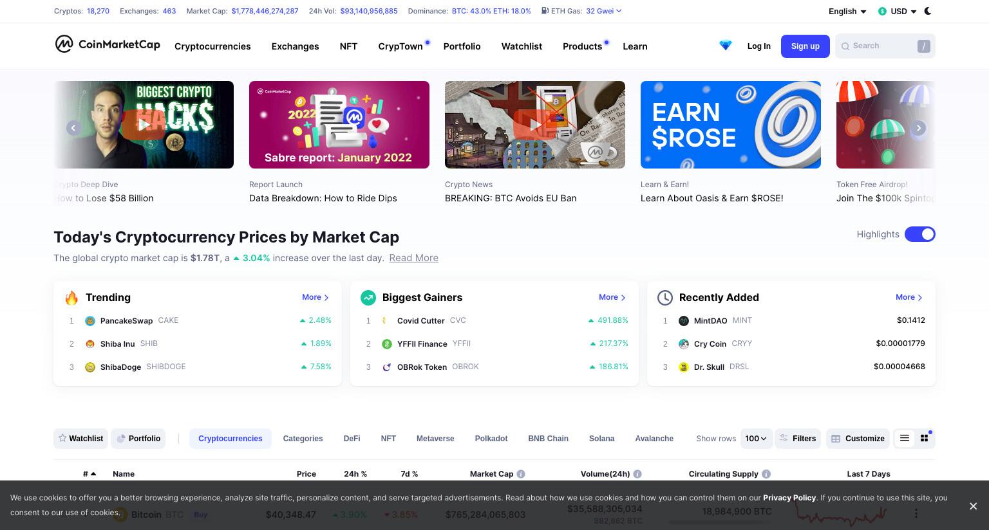Click the CoinMarketCap logo

tap(108, 44)
